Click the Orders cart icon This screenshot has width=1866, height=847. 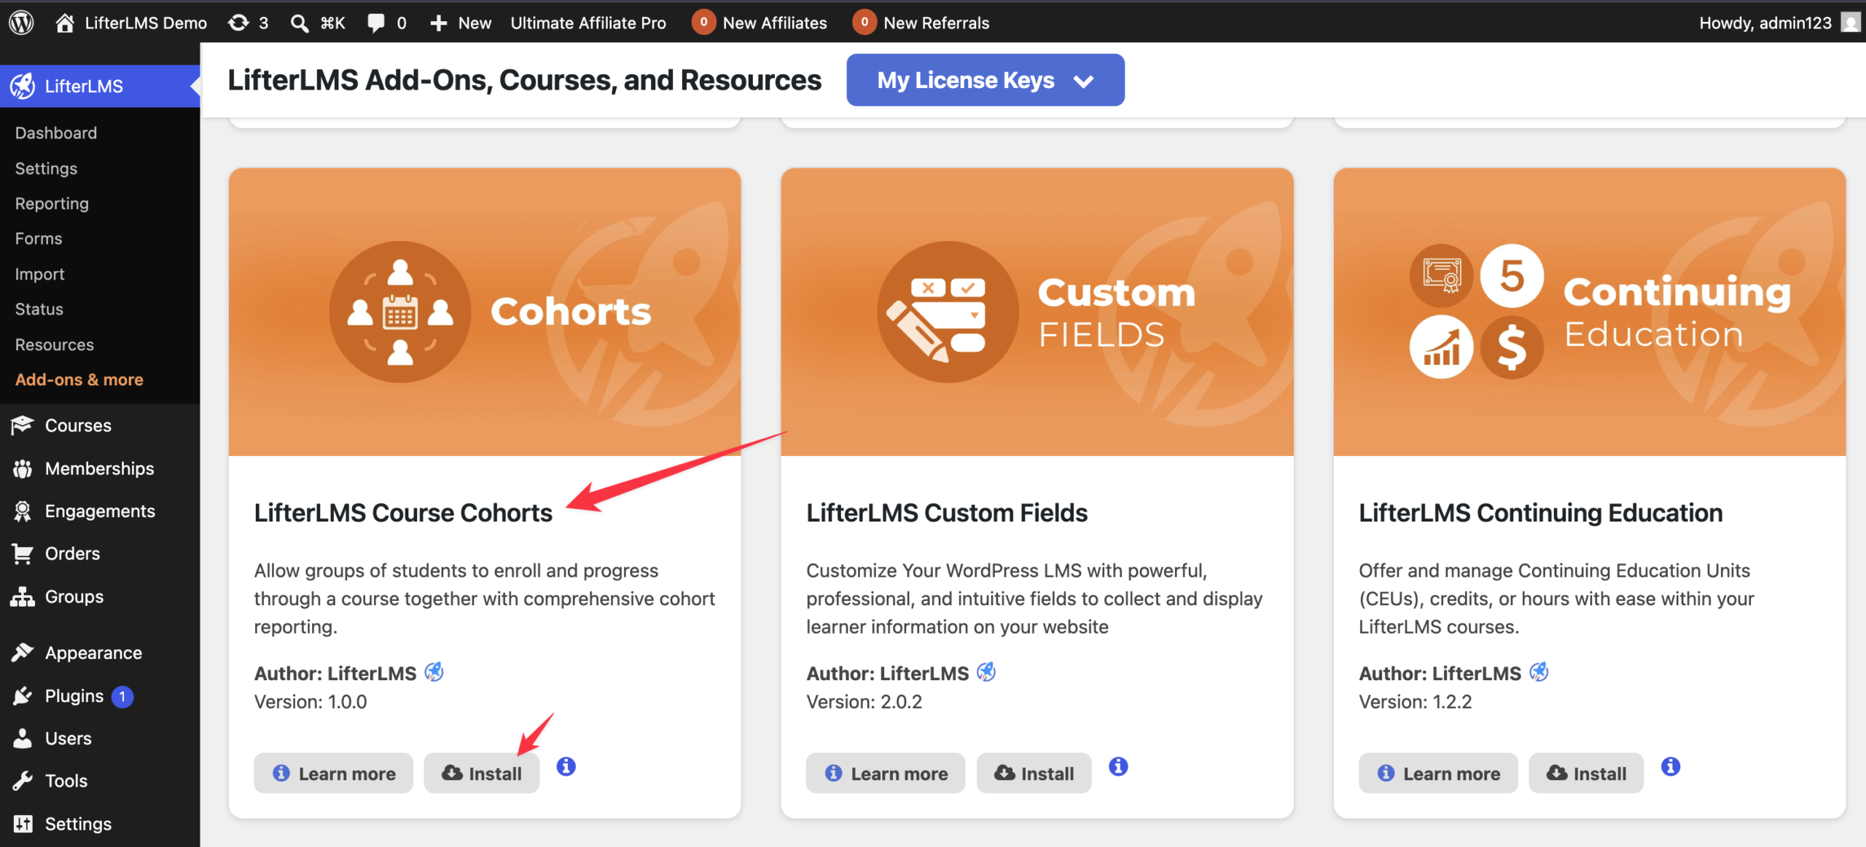(23, 553)
